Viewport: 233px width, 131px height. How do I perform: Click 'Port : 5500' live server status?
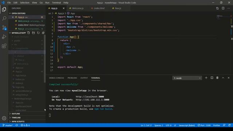coord(204,125)
